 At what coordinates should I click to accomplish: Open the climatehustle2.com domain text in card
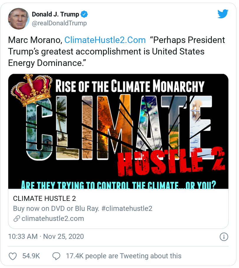point(53,219)
